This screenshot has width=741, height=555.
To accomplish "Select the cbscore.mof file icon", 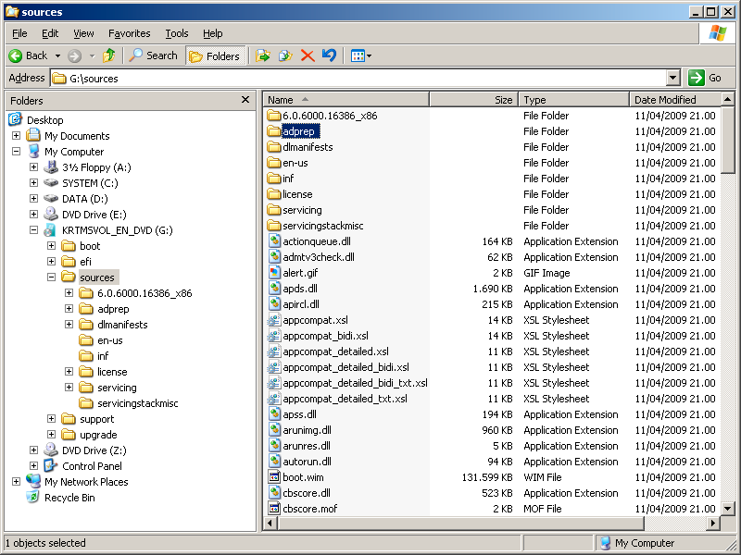I will [x=274, y=509].
